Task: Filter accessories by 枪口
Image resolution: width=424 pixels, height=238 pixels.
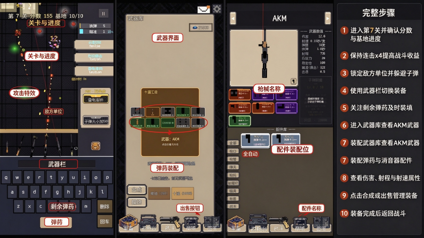Action: click(x=233, y=151)
